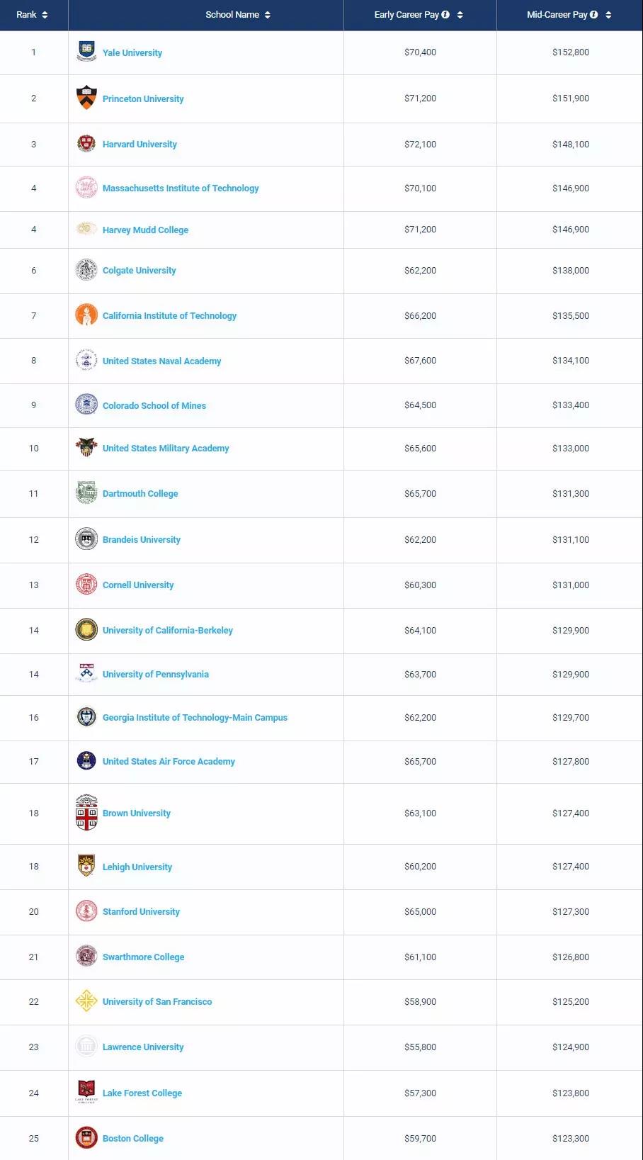Click Yale's $152,800 mid-career pay cell
643x1160 pixels.
click(571, 52)
